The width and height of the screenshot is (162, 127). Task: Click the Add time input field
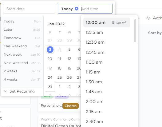click(x=96, y=9)
